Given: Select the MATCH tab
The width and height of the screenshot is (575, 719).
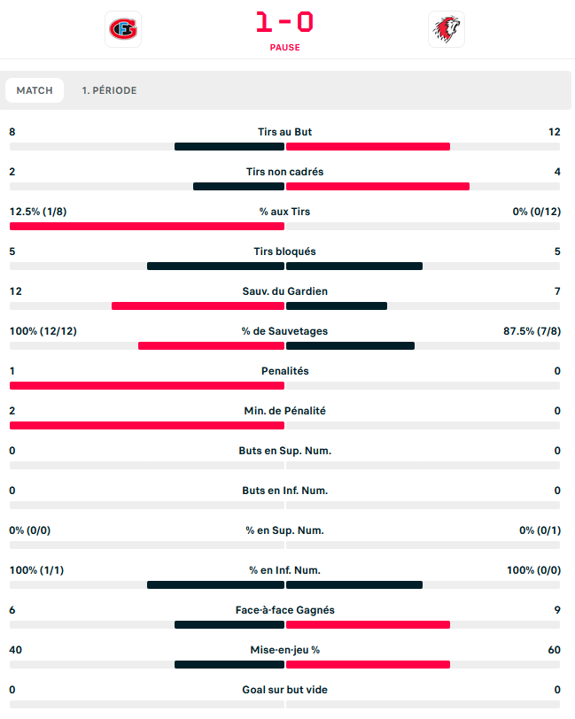Looking at the screenshot, I should [x=35, y=90].
